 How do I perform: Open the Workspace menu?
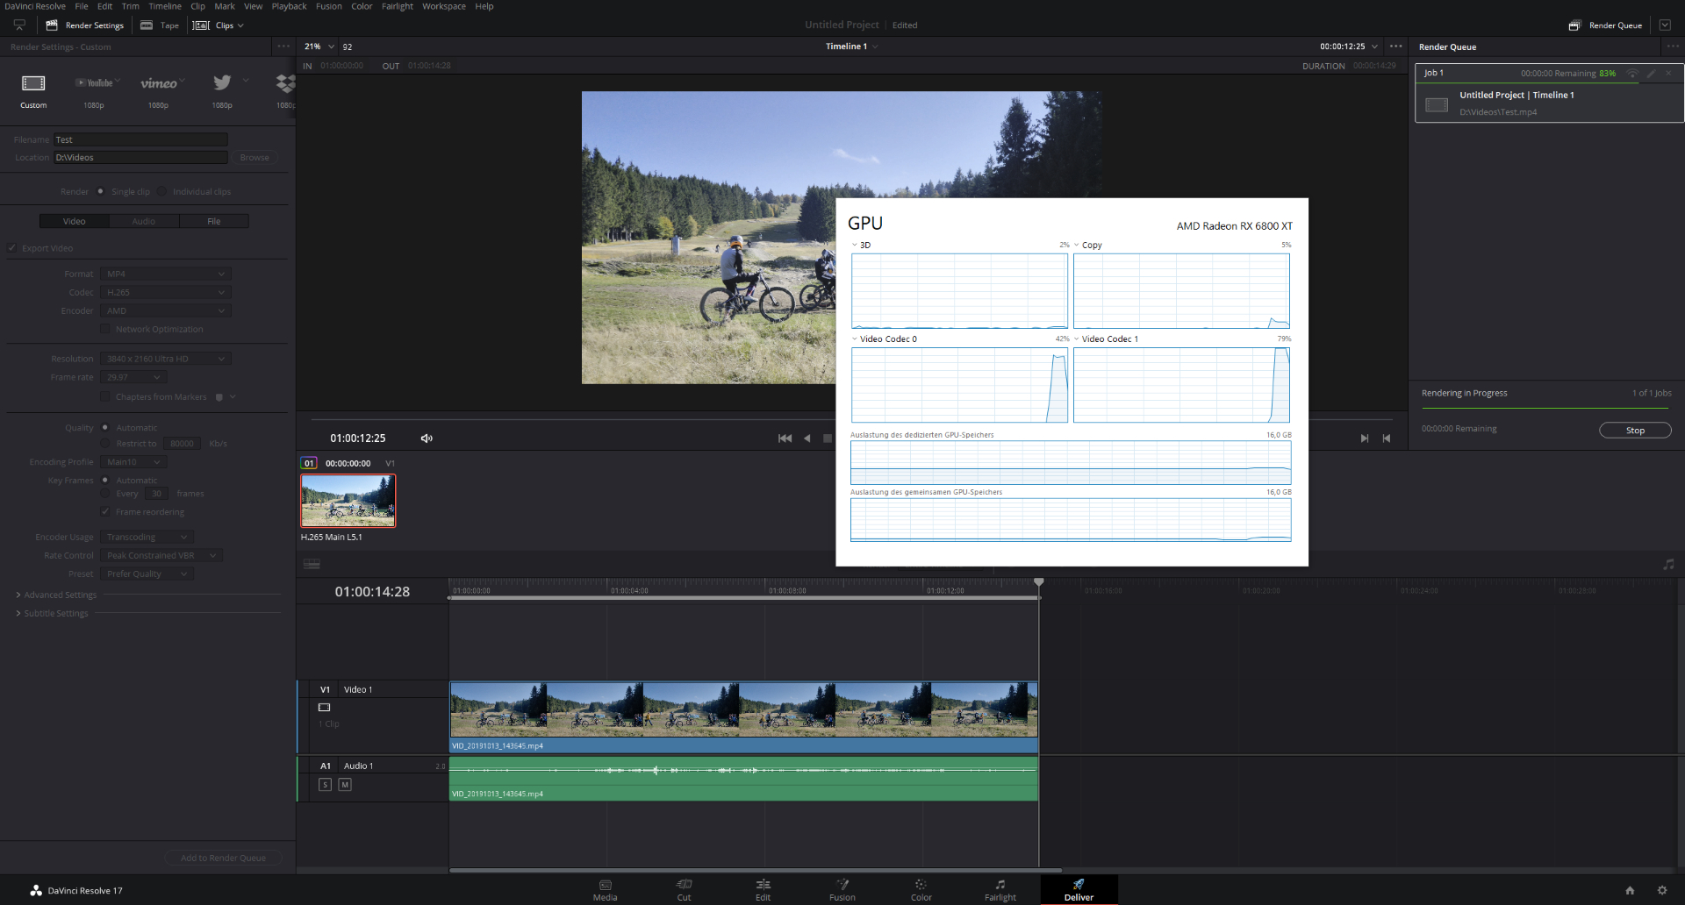click(x=444, y=6)
